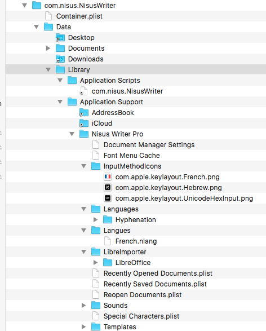Click the Nisus Writer Pro folder icon
Screen dimensions: 266x331
84,134
